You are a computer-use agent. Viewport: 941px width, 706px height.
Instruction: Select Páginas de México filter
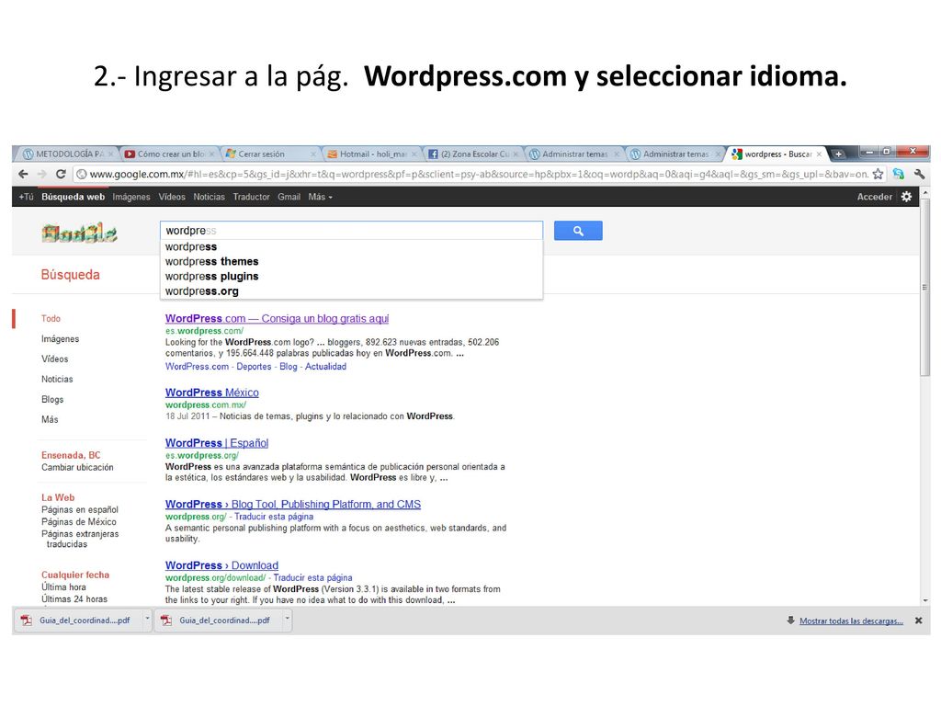click(x=79, y=522)
